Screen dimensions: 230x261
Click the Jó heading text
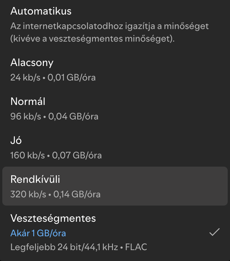coord(16,140)
